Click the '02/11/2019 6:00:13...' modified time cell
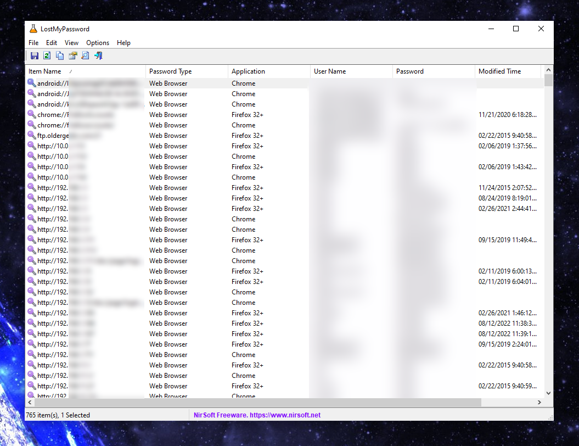The height and width of the screenshot is (446, 579). click(508, 271)
